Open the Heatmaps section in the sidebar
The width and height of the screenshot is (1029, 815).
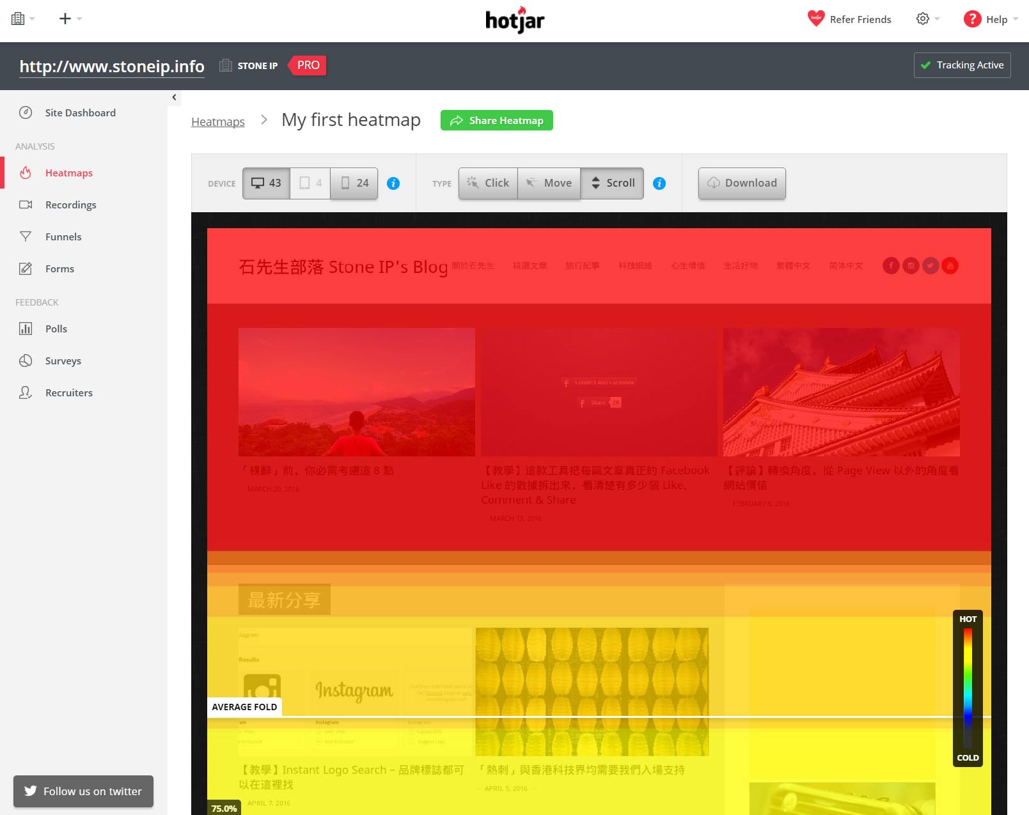pyautogui.click(x=68, y=173)
